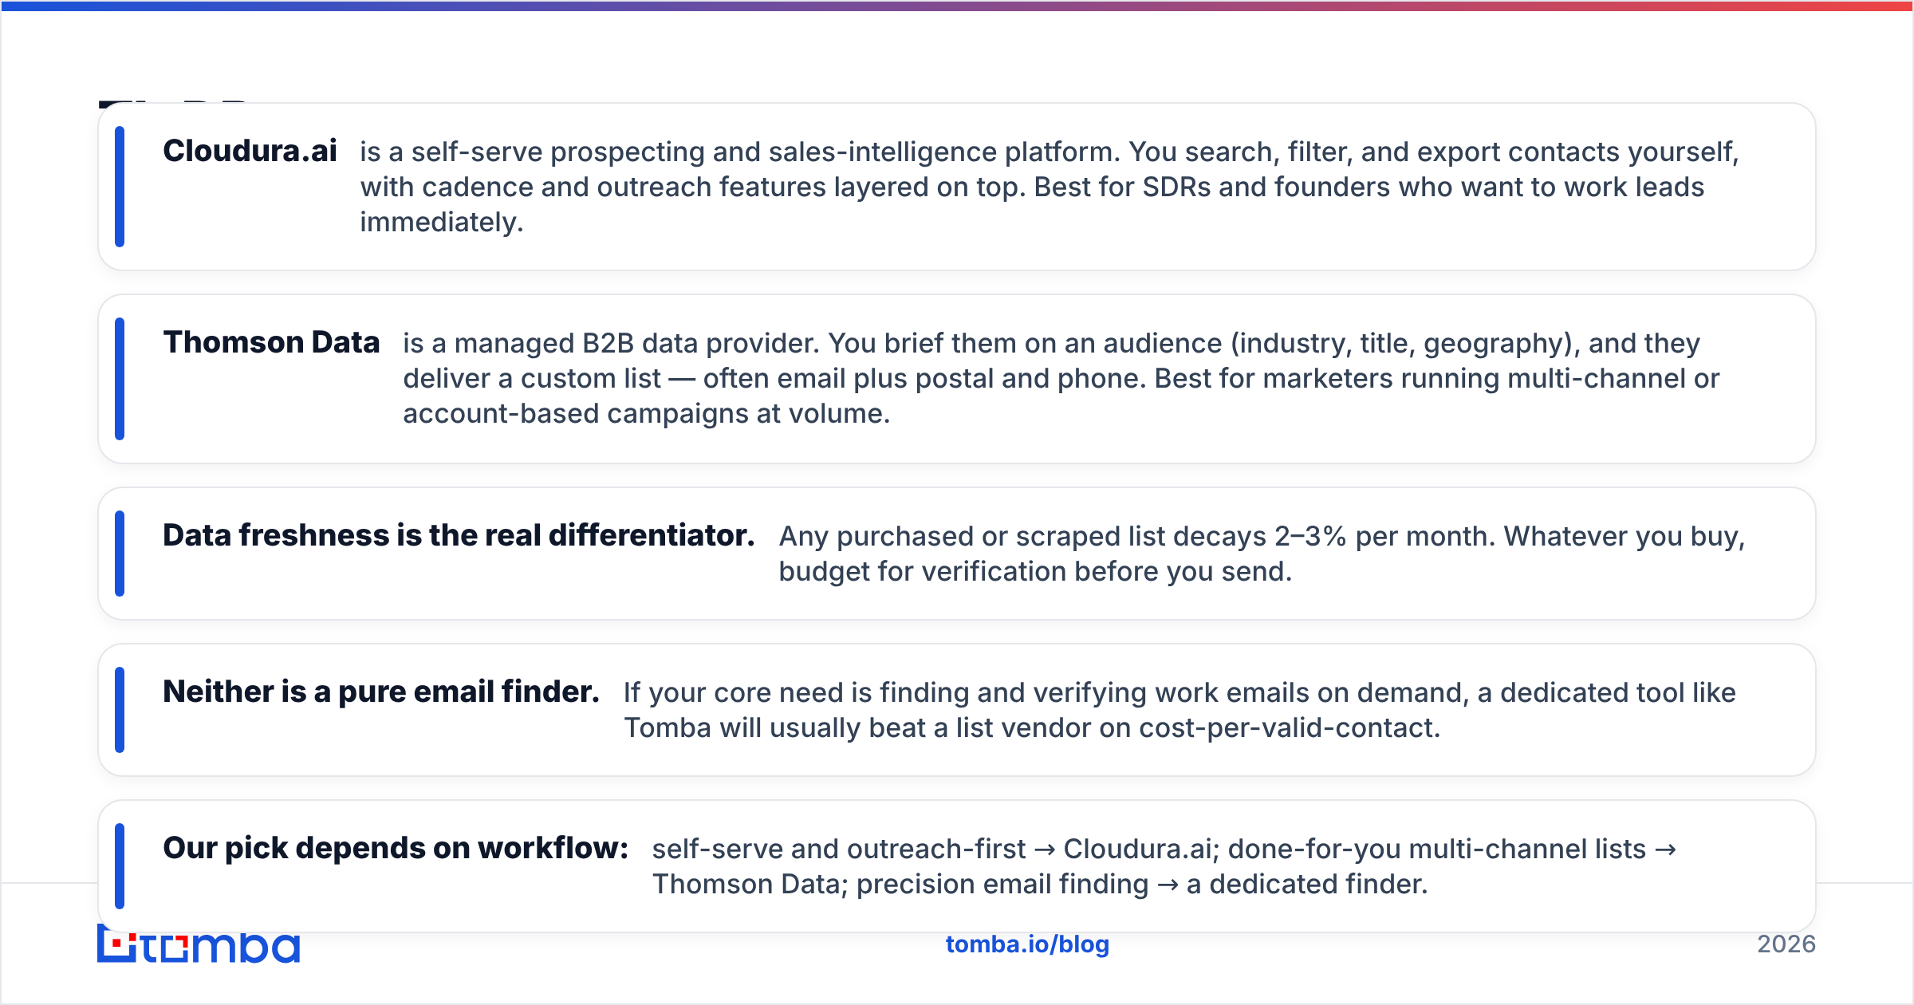1914x1005 pixels.
Task: Click the blue accent bar beside Data freshness
Action: click(x=120, y=554)
